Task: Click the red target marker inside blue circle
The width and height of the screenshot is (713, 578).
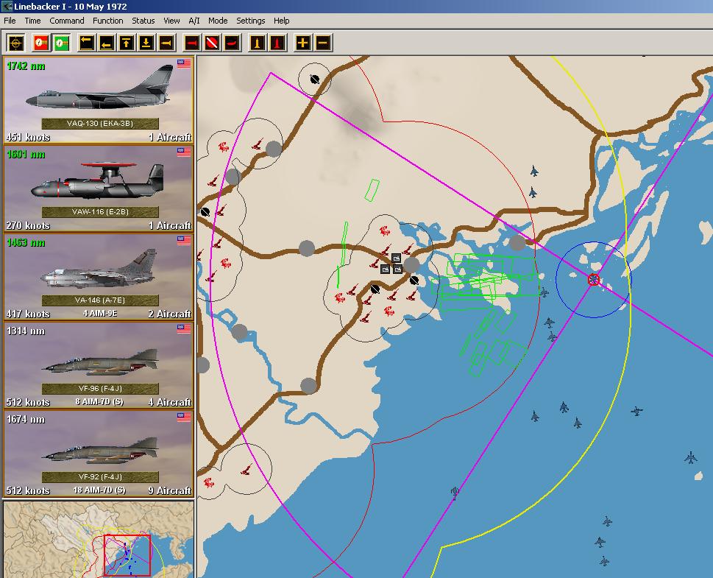Action: [x=594, y=280]
